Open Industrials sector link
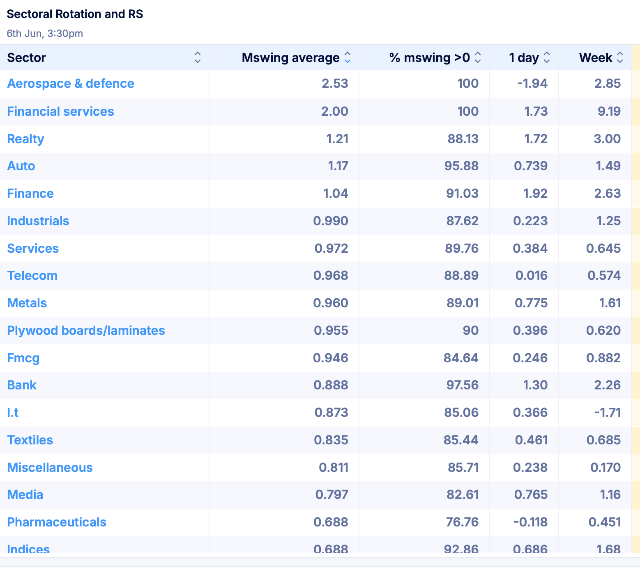 [38, 221]
